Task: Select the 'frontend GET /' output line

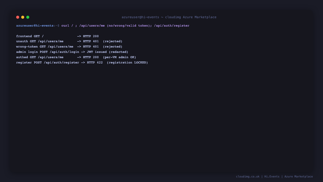Action: pyautogui.click(x=58, y=36)
